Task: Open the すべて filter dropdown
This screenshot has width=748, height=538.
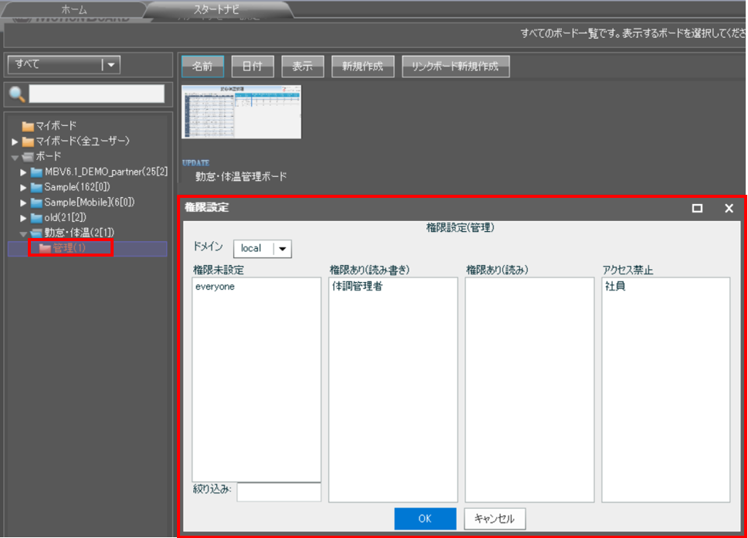Action: click(x=111, y=65)
